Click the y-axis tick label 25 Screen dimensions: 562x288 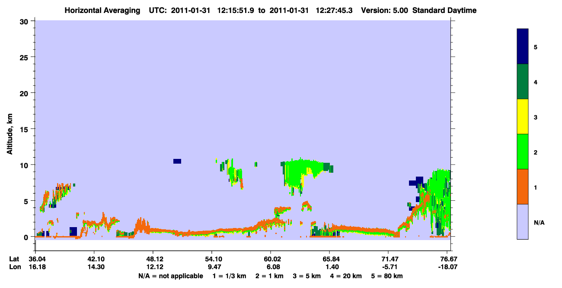pos(25,57)
